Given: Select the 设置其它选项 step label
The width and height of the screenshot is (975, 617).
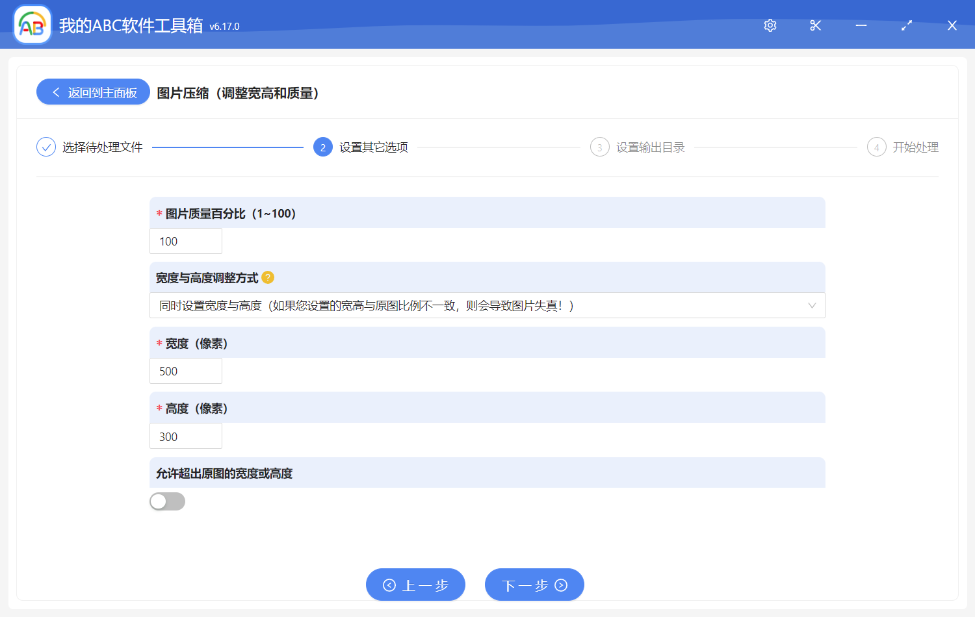Looking at the screenshot, I should click(370, 147).
